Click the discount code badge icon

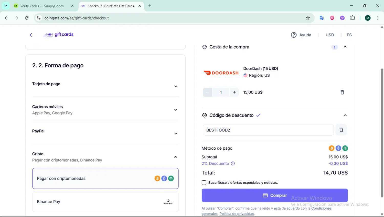point(205,115)
